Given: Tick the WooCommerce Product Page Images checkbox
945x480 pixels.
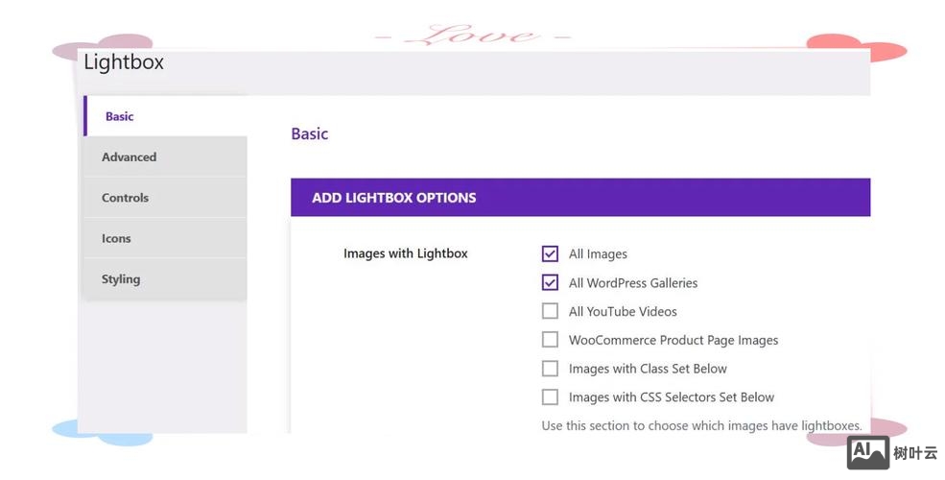Looking at the screenshot, I should point(550,340).
